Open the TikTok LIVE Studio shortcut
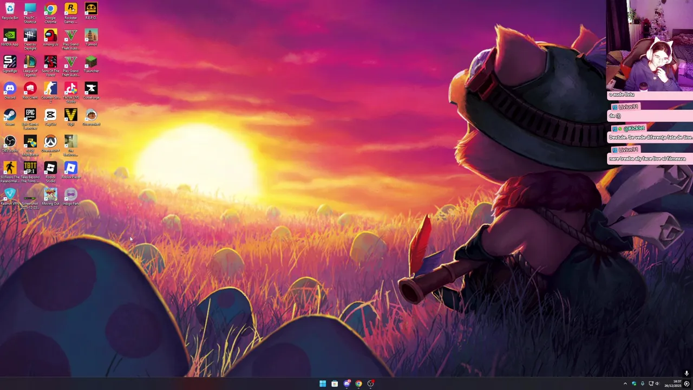The width and height of the screenshot is (693, 390). point(70,93)
